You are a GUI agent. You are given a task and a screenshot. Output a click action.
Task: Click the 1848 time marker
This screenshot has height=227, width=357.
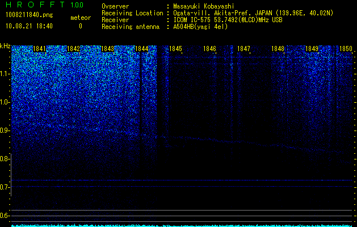[278, 49]
